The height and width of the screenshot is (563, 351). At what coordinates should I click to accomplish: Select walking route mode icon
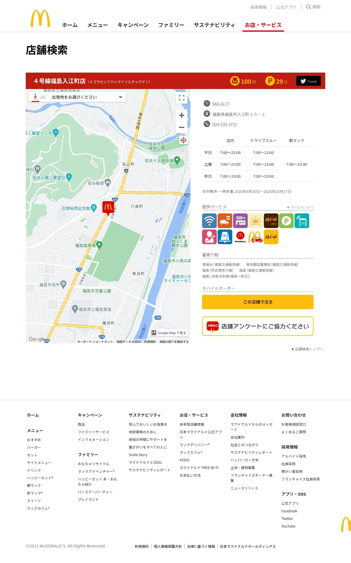tap(35, 97)
